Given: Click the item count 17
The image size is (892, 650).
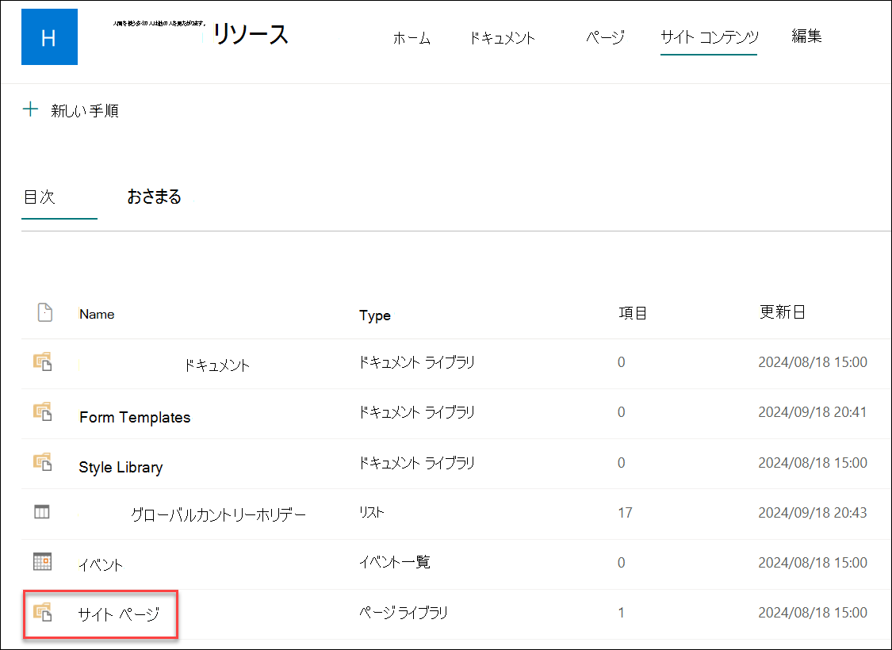Looking at the screenshot, I should tap(626, 513).
